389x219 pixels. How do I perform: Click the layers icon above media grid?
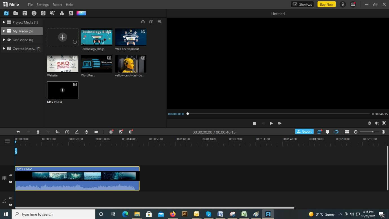(x=143, y=22)
